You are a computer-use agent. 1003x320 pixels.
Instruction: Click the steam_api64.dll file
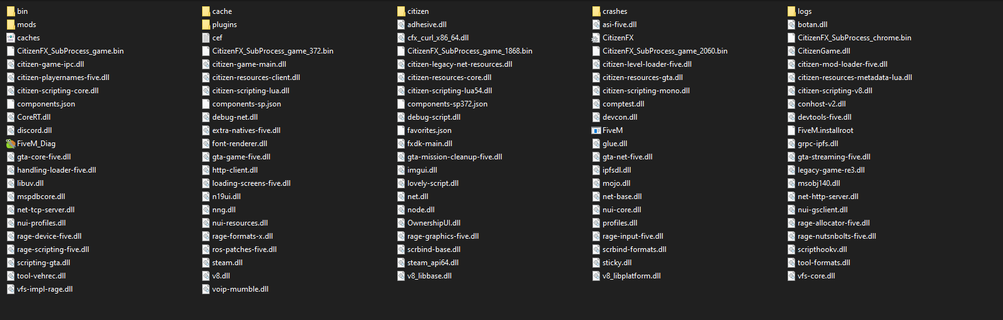[x=428, y=263]
